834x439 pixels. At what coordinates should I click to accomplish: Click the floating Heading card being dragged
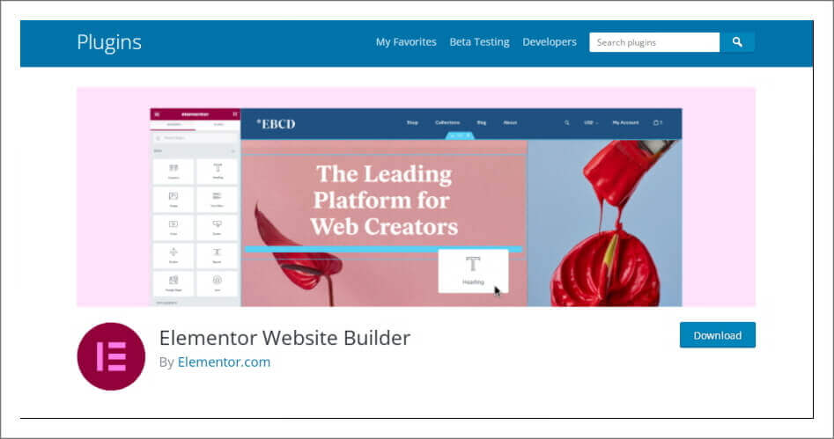click(473, 271)
